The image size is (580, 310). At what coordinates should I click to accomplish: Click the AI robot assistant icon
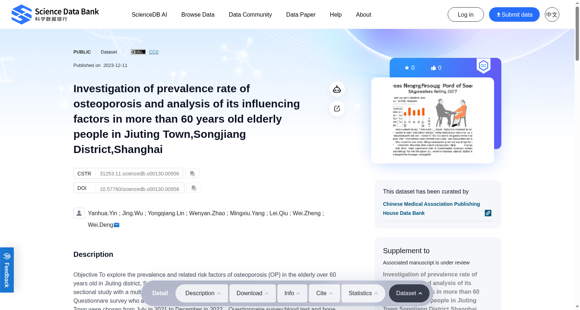337,89
